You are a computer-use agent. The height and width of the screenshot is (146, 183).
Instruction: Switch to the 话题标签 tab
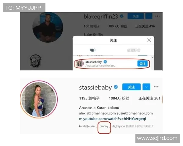click(134, 50)
